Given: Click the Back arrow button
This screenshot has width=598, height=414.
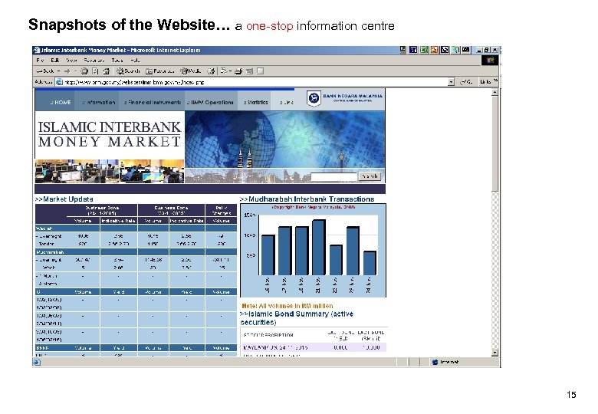Looking at the screenshot, I should [x=45, y=71].
